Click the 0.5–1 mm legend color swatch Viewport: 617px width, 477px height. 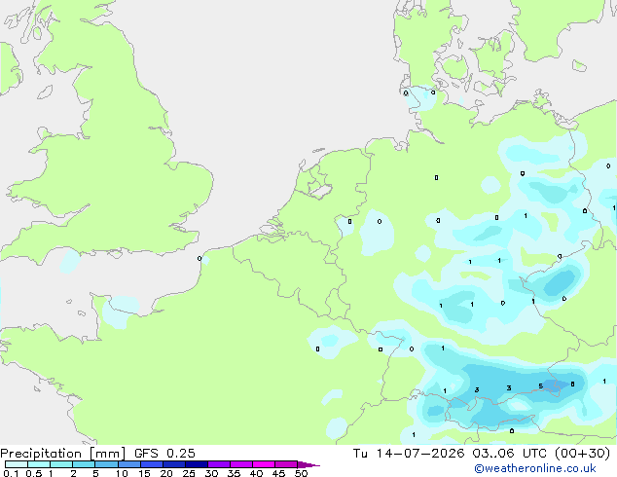click(x=39, y=464)
